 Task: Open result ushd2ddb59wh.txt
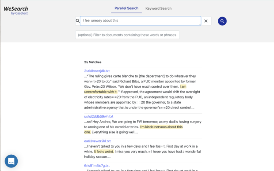pos(99,116)
